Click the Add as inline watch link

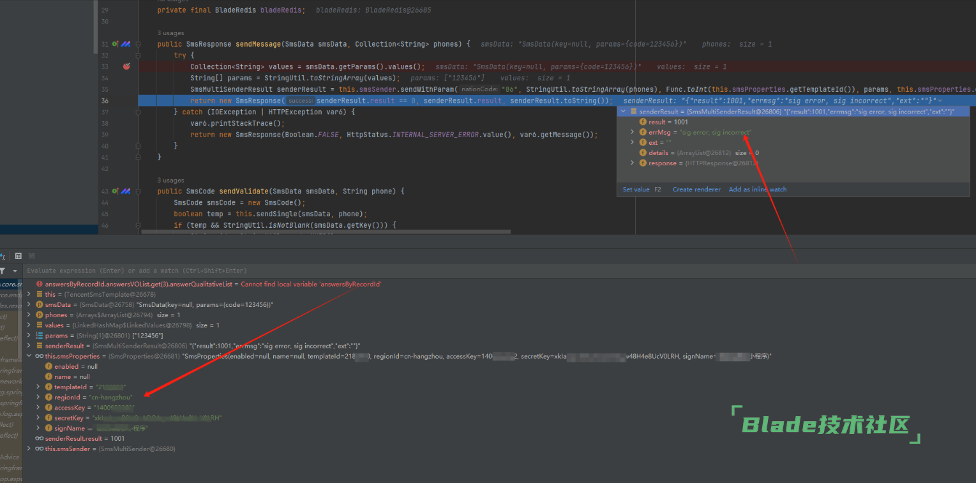click(758, 189)
